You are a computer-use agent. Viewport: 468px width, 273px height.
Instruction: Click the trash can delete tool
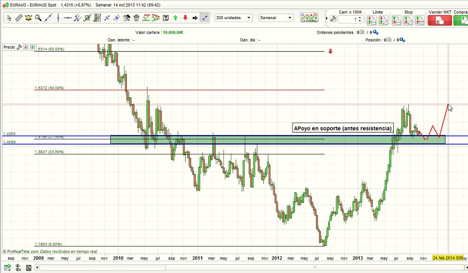pos(136,18)
